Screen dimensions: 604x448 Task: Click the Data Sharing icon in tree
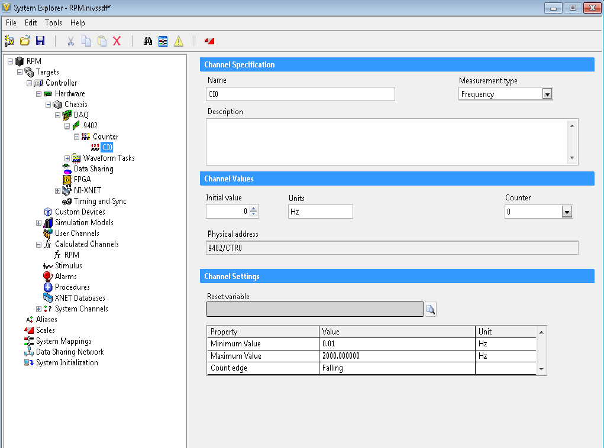point(67,168)
